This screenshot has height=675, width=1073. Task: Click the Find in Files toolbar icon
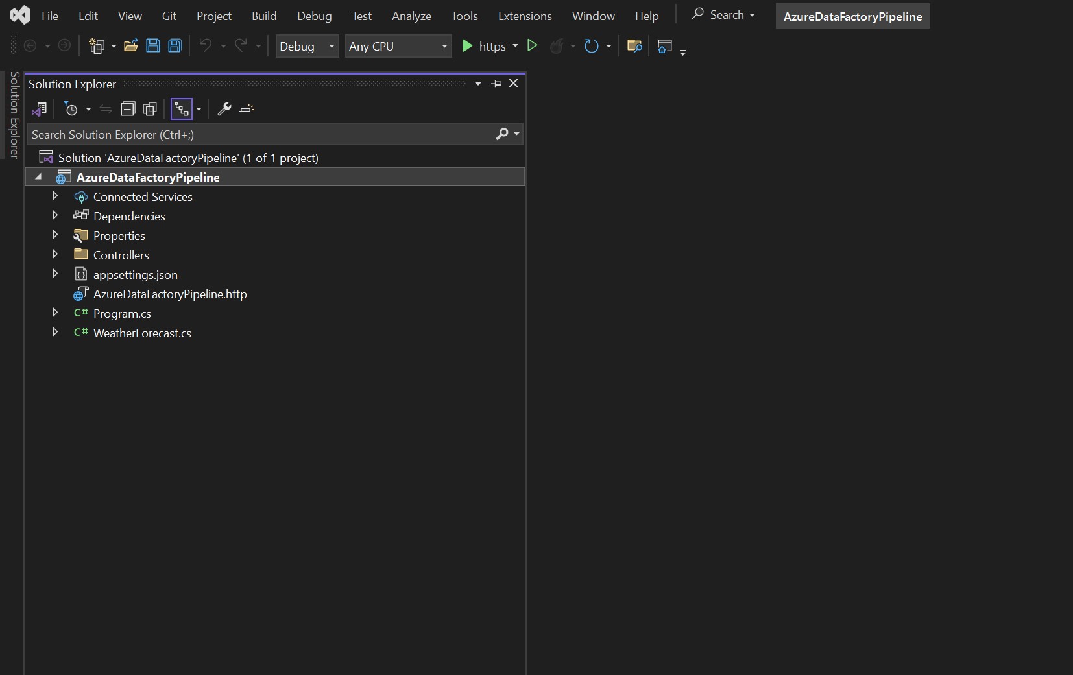(634, 46)
